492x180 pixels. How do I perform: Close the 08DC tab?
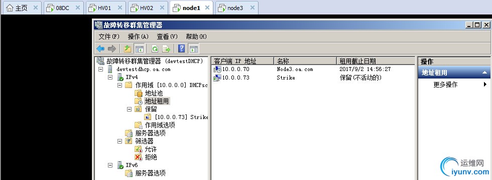77,8
